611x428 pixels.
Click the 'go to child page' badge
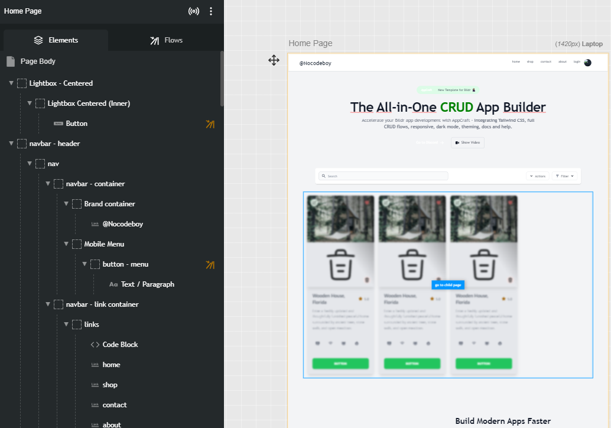point(447,284)
